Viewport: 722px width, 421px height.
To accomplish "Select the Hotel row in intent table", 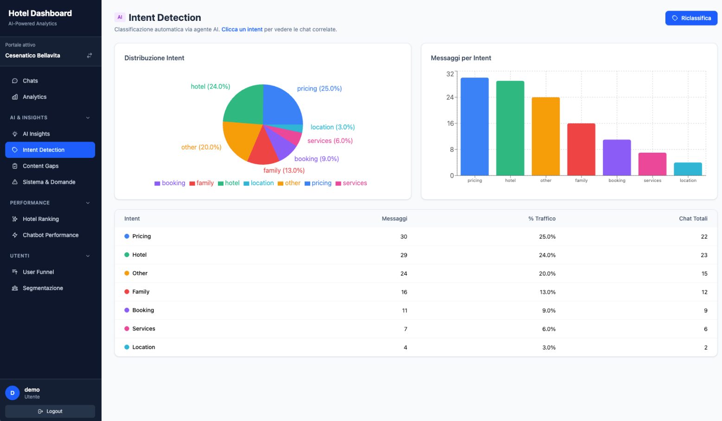I will pyautogui.click(x=415, y=255).
